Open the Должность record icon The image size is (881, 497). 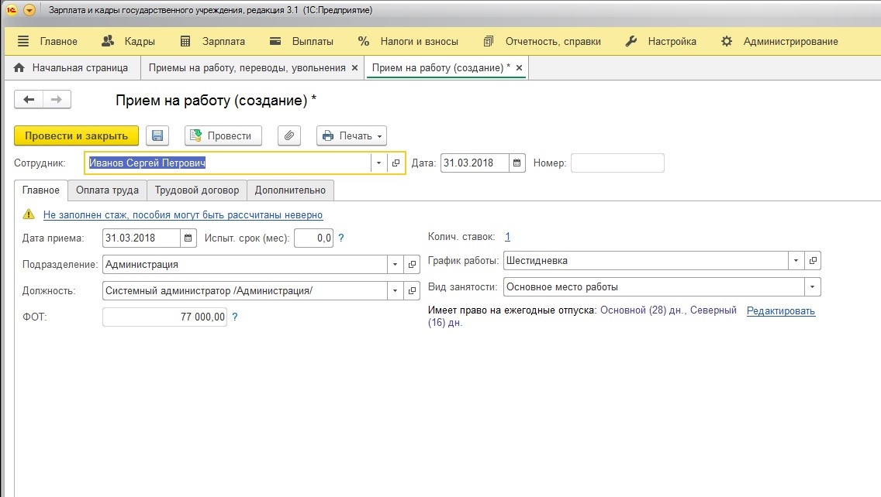pos(412,290)
